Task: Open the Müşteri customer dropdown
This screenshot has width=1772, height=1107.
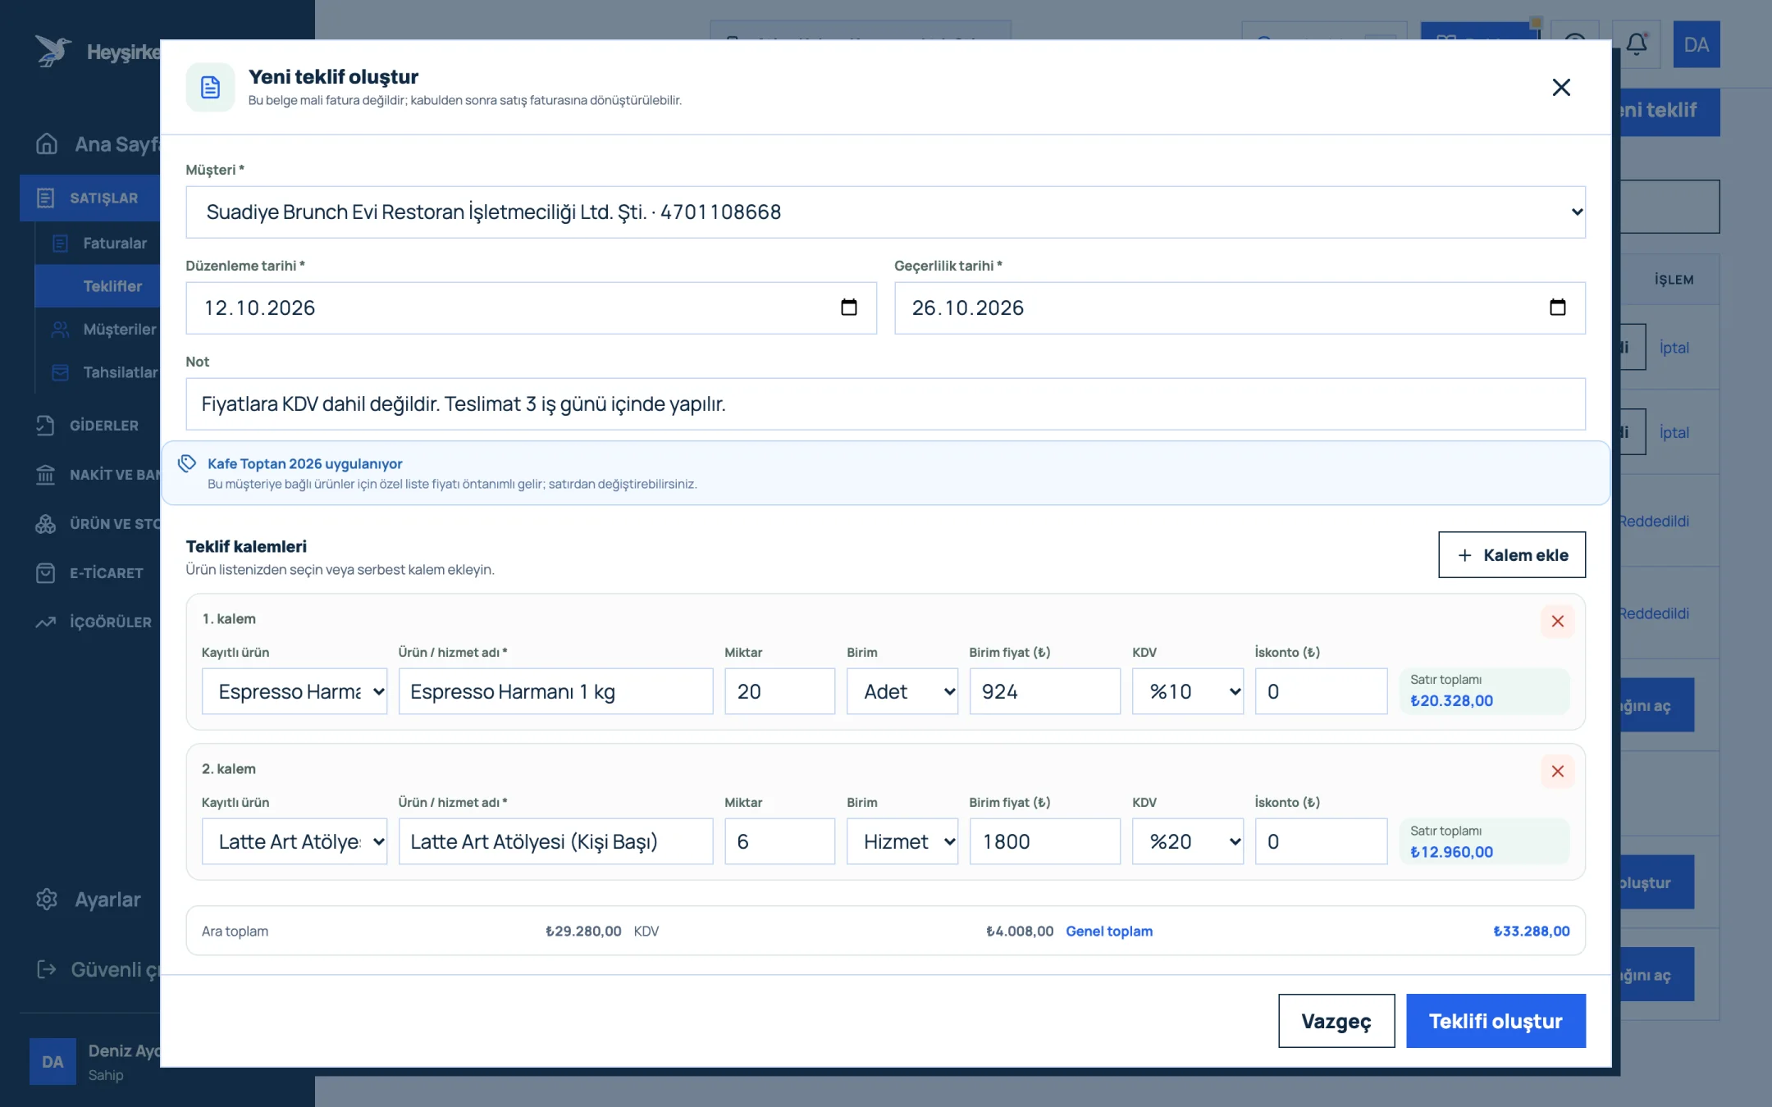Action: tap(885, 212)
